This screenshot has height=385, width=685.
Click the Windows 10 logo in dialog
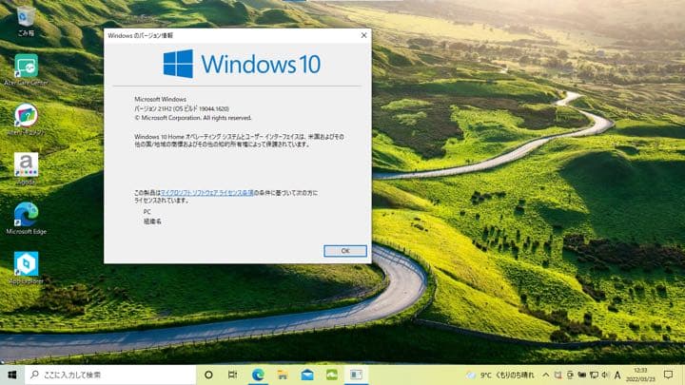pyautogui.click(x=242, y=64)
